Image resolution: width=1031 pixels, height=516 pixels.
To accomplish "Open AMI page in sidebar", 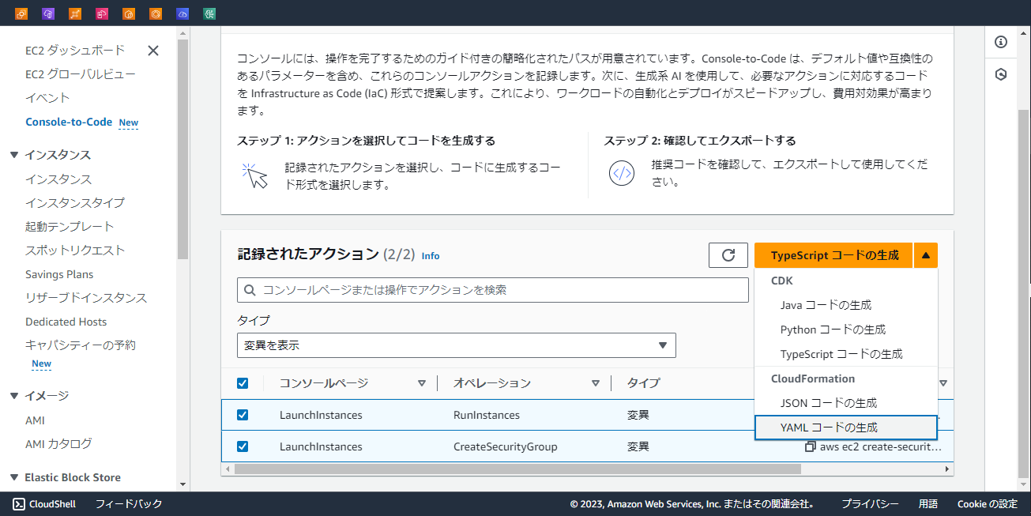I will 35,420.
